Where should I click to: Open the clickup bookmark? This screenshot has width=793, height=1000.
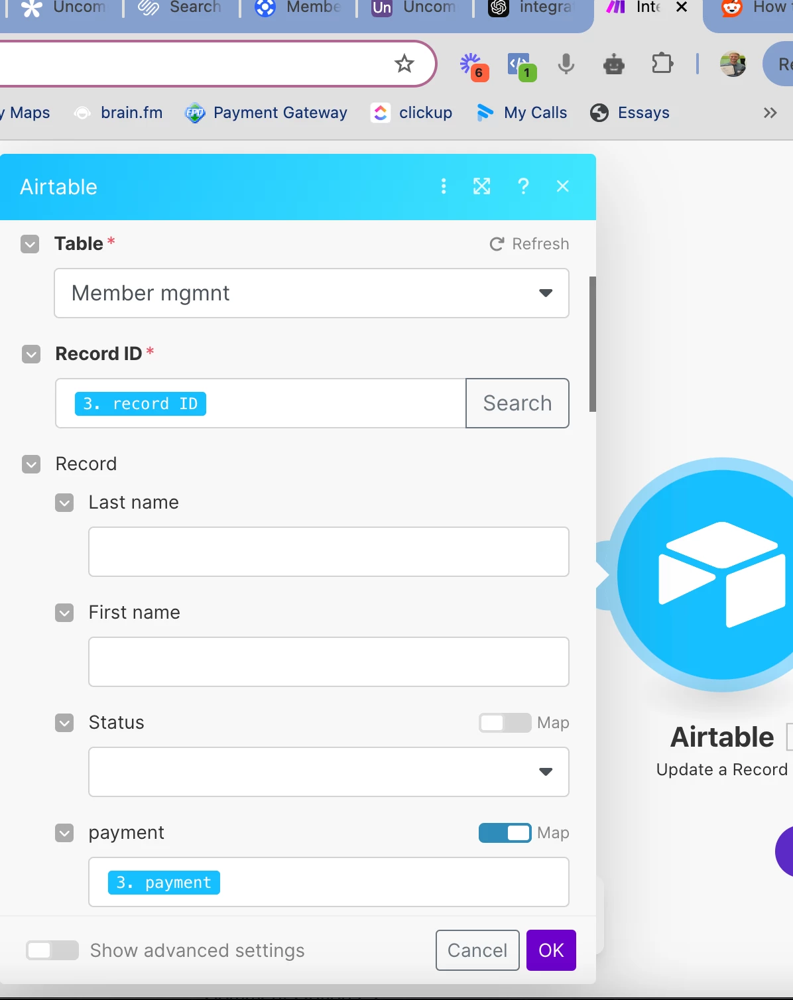tap(412, 113)
